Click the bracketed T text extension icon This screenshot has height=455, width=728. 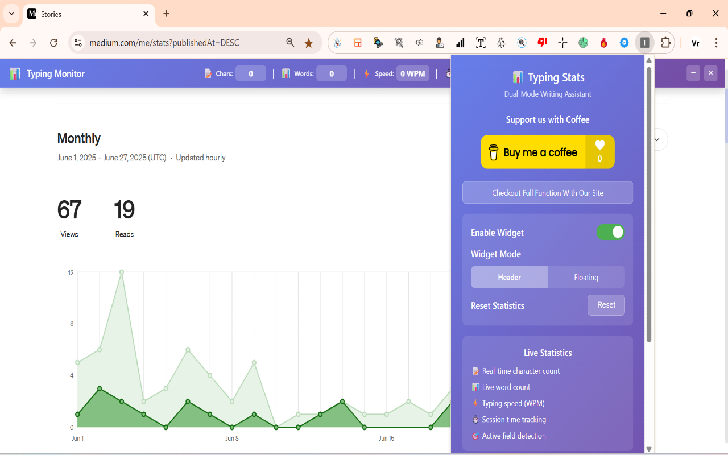tap(481, 43)
